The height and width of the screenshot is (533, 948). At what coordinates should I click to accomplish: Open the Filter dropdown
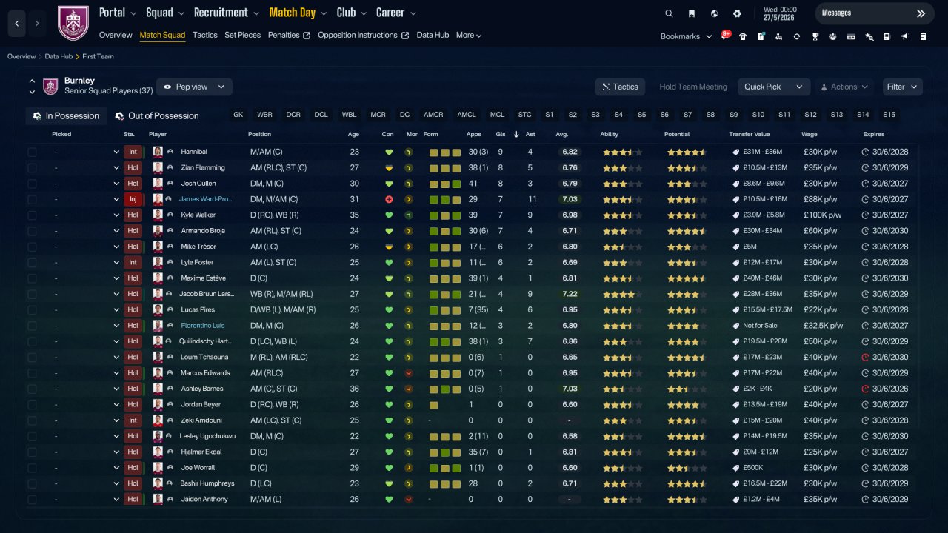[x=902, y=87]
